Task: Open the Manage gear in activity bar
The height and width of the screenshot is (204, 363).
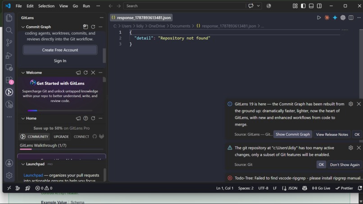Action: [x=9, y=175]
